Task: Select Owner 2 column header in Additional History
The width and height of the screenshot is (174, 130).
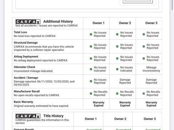Action: tap(125, 23)
